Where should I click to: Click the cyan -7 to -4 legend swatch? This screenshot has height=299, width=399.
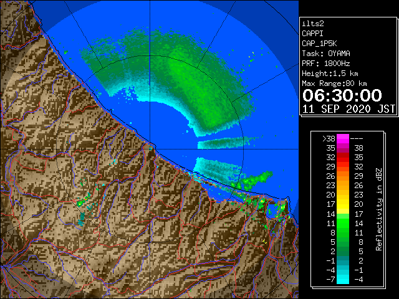343,279
